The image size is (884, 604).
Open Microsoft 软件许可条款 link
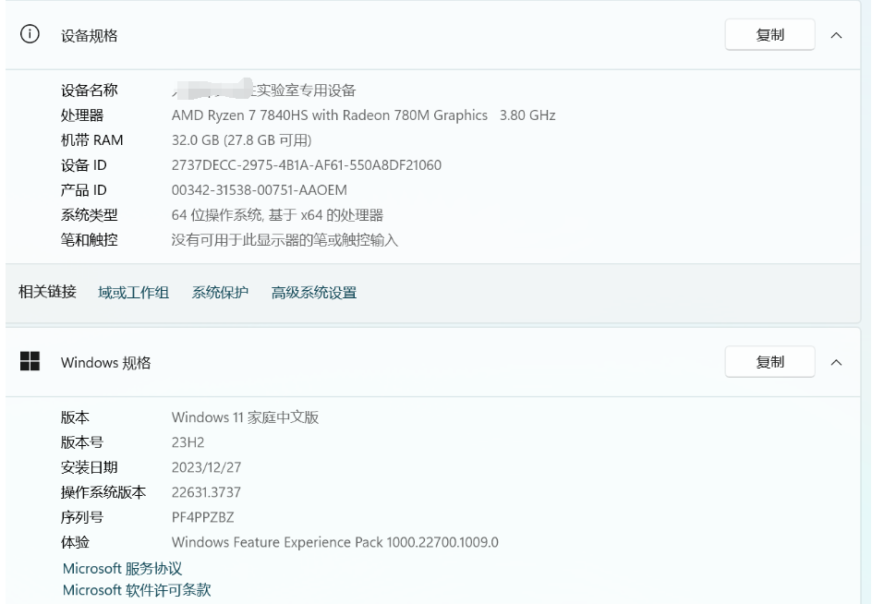(137, 590)
